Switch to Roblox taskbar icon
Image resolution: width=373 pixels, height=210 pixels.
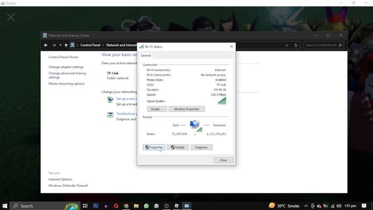point(177,206)
